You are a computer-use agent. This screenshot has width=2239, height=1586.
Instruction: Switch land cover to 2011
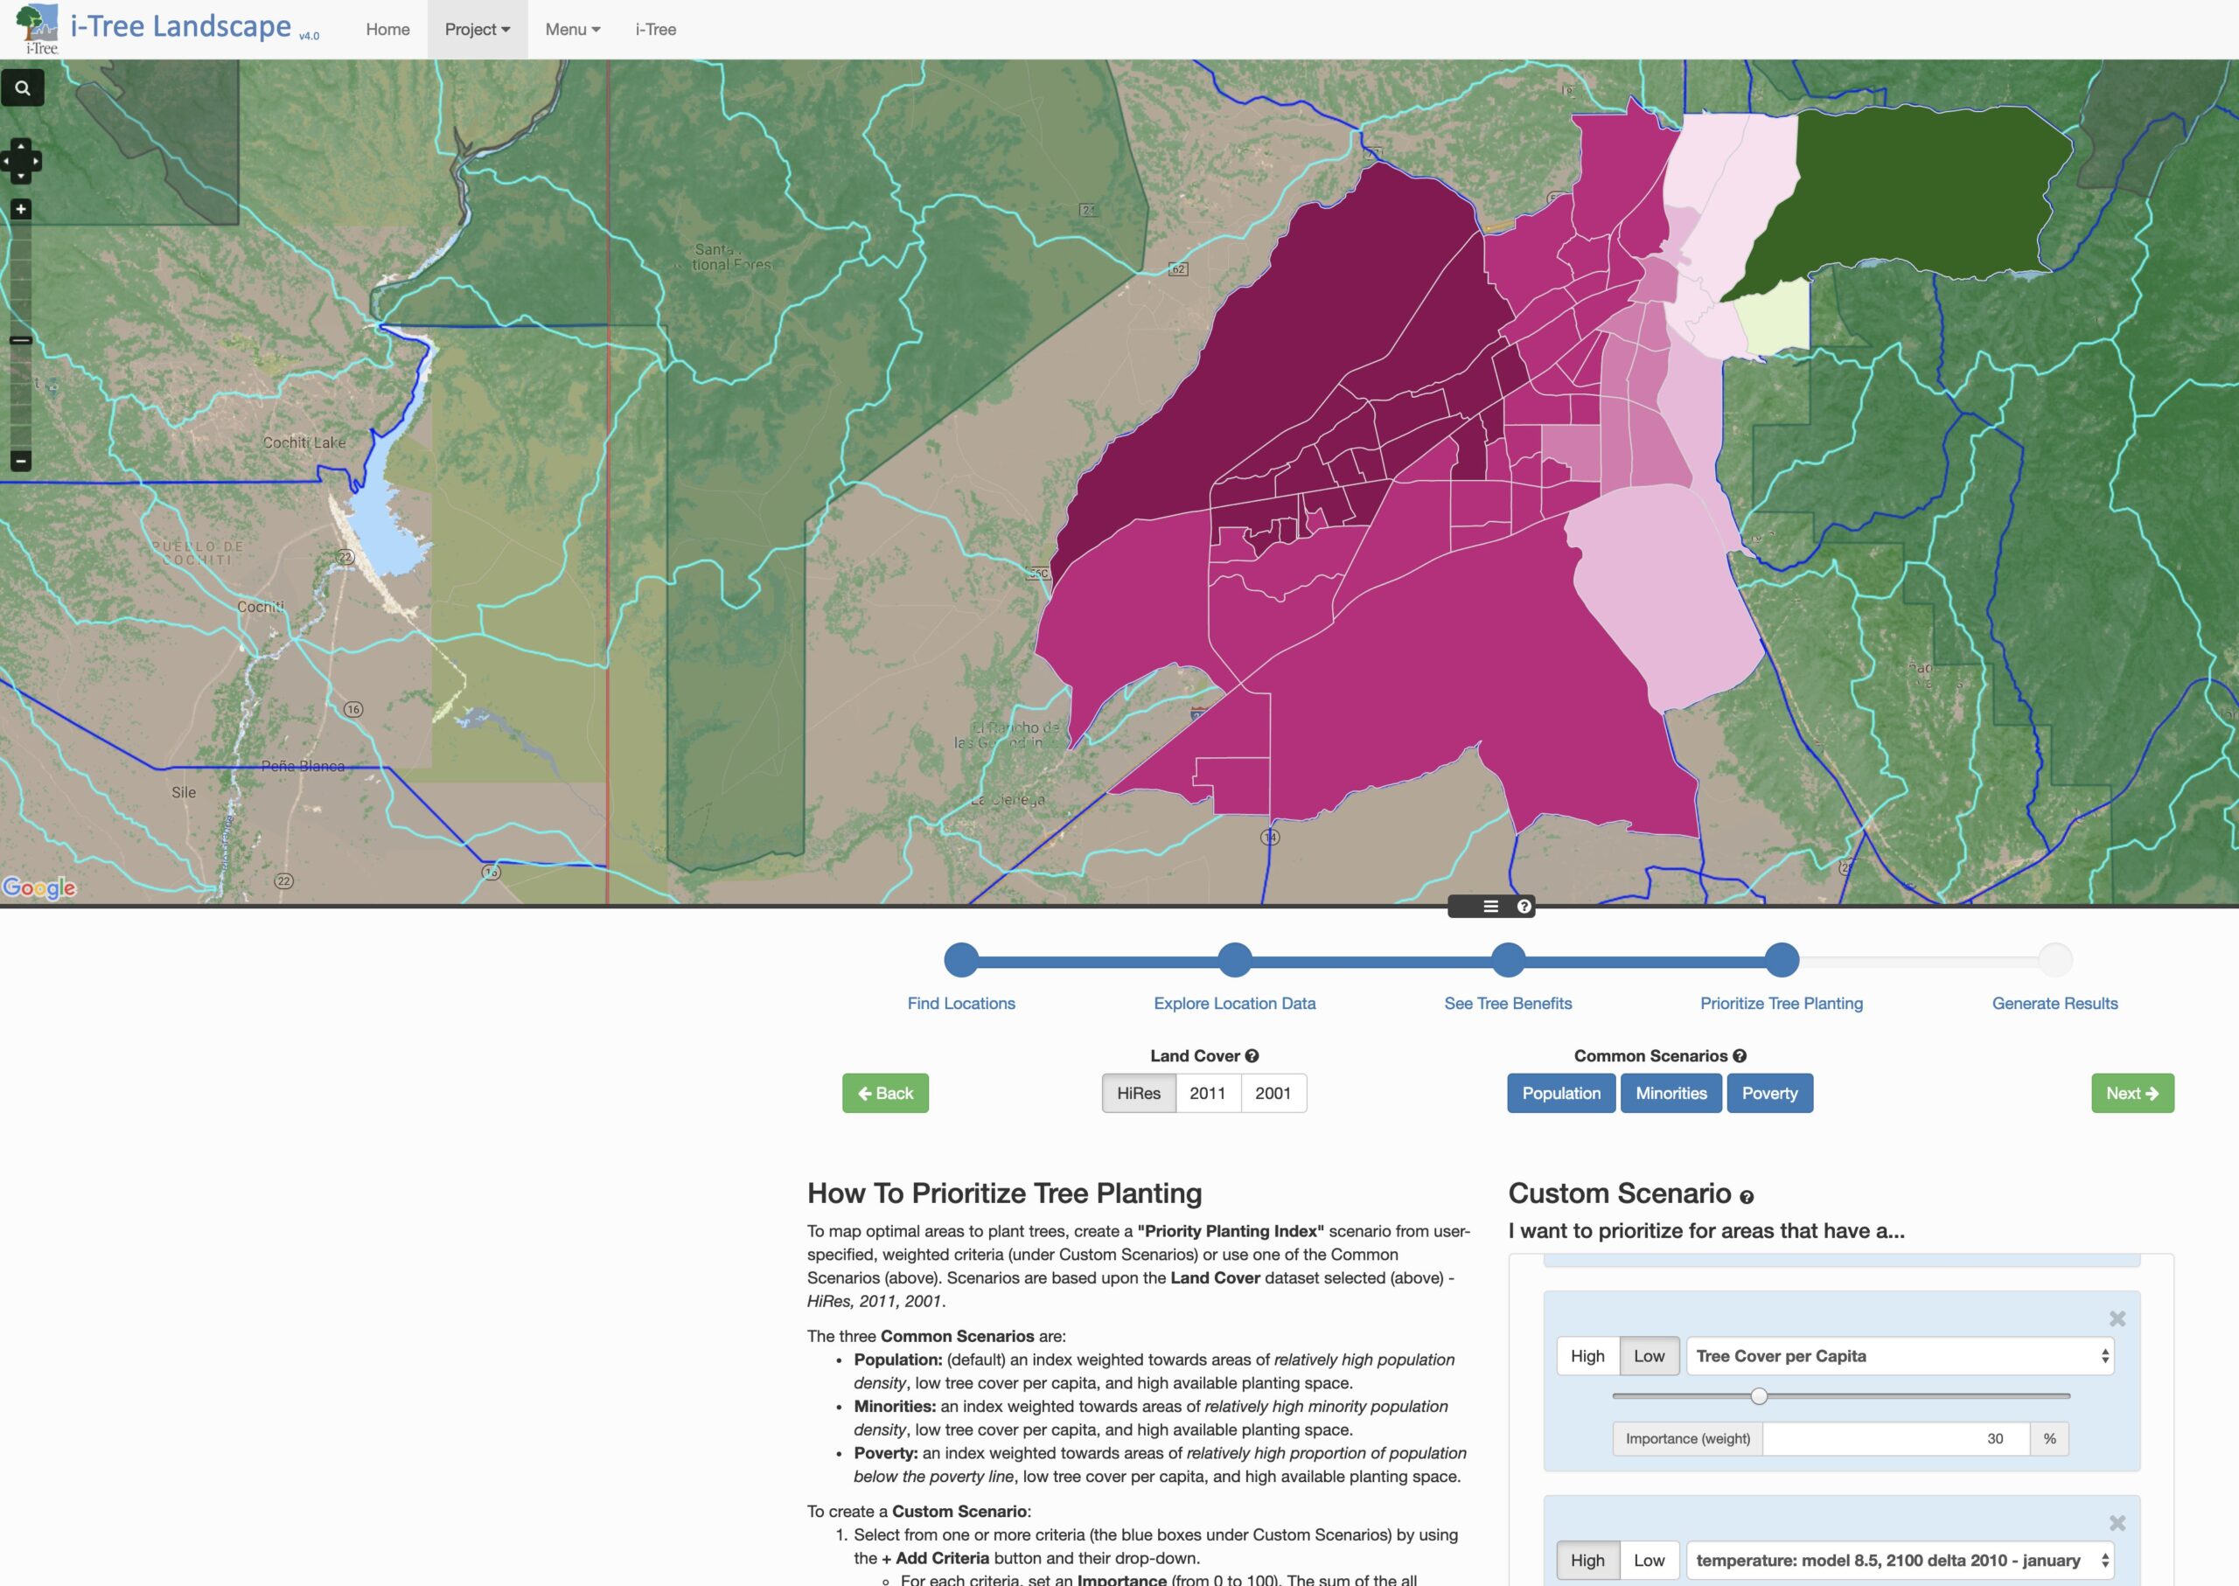(x=1208, y=1093)
